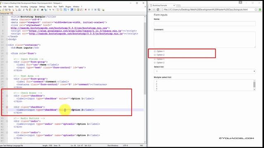Save the file with the Save toolbar icon
The height and width of the screenshot is (148, 264).
[x=6, y=10]
